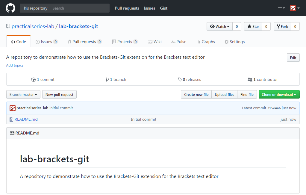Click the contributors people icon
The height and width of the screenshot is (195, 306).
[250, 79]
